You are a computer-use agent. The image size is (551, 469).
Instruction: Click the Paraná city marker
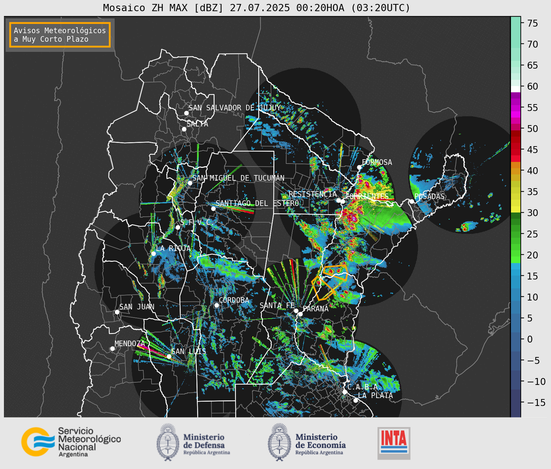pos(300,314)
